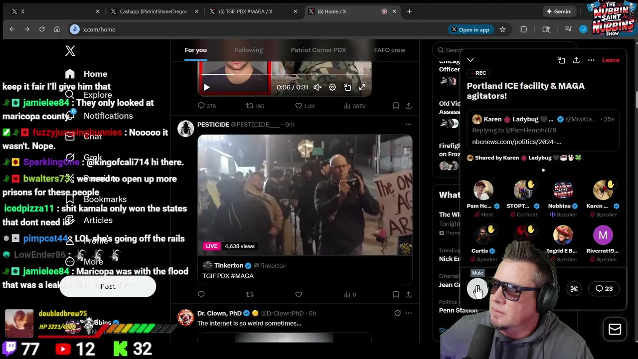Go back in the browser
Viewport: 638px width, 359px height.
point(12,29)
